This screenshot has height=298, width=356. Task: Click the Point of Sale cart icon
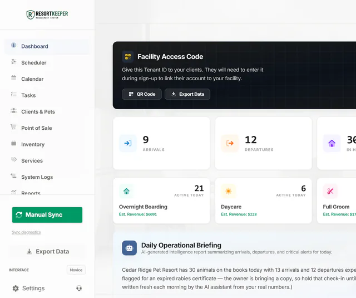click(13, 127)
